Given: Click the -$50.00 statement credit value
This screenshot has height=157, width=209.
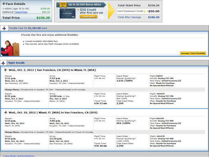Looking at the screenshot, I should pyautogui.click(x=153, y=11).
